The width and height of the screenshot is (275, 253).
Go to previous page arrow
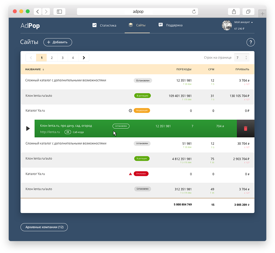click(31, 58)
